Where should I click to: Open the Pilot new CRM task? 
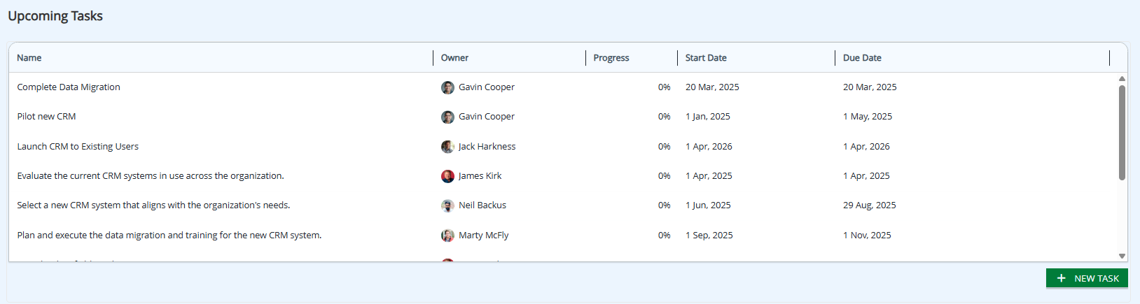point(46,117)
